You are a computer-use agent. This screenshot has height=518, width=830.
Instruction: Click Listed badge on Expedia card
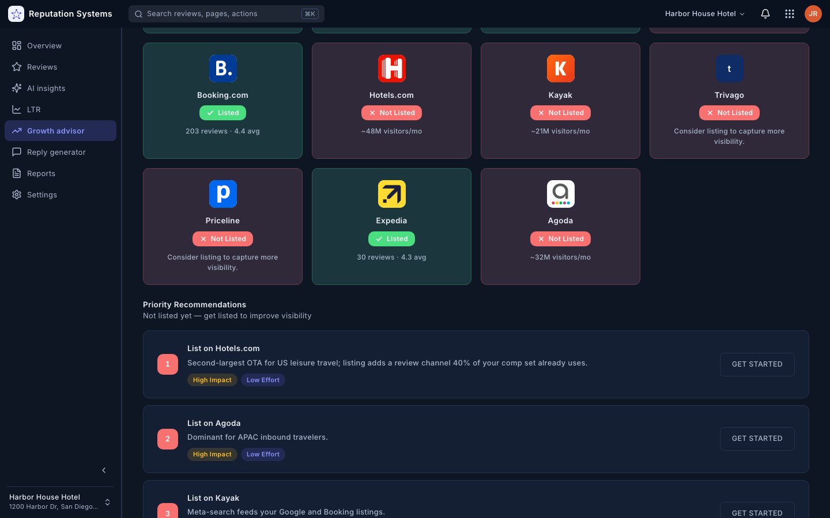[392, 239]
